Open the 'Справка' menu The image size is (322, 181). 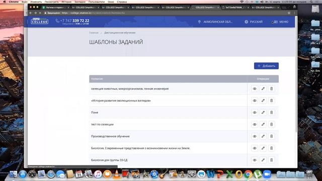(x=122, y=2)
